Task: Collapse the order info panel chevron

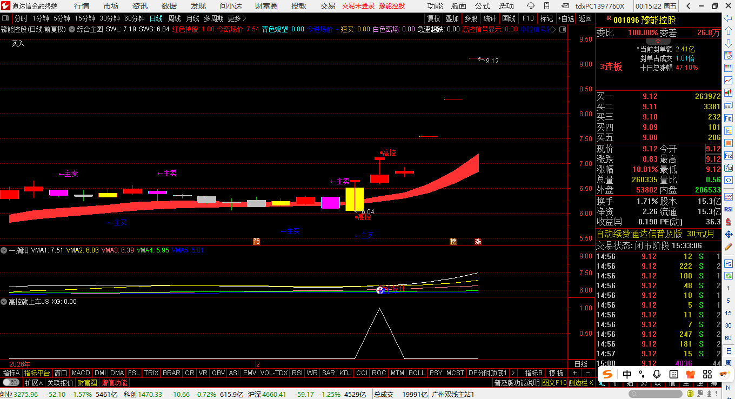Action: pos(658,41)
